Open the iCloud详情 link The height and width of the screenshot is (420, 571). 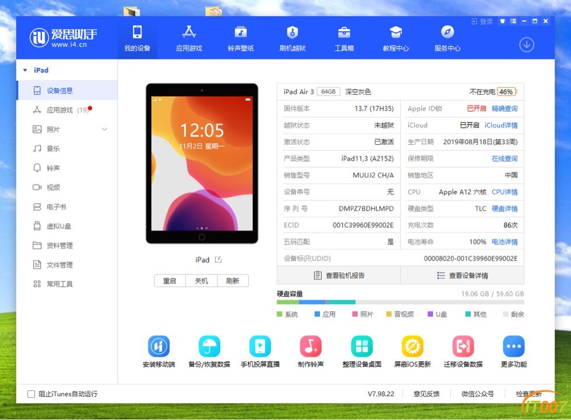(x=501, y=125)
